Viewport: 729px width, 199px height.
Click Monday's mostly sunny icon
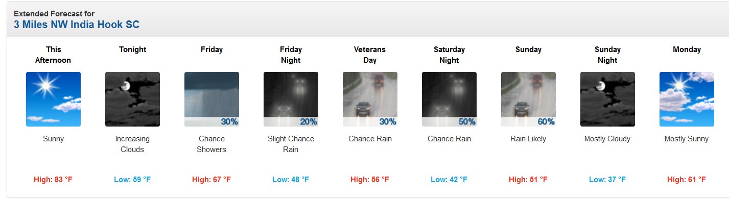pyautogui.click(x=687, y=99)
